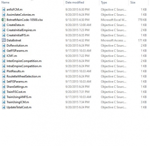
Task: Click the UpdateTotalCost.m file icon
Action: click(x=4, y=107)
